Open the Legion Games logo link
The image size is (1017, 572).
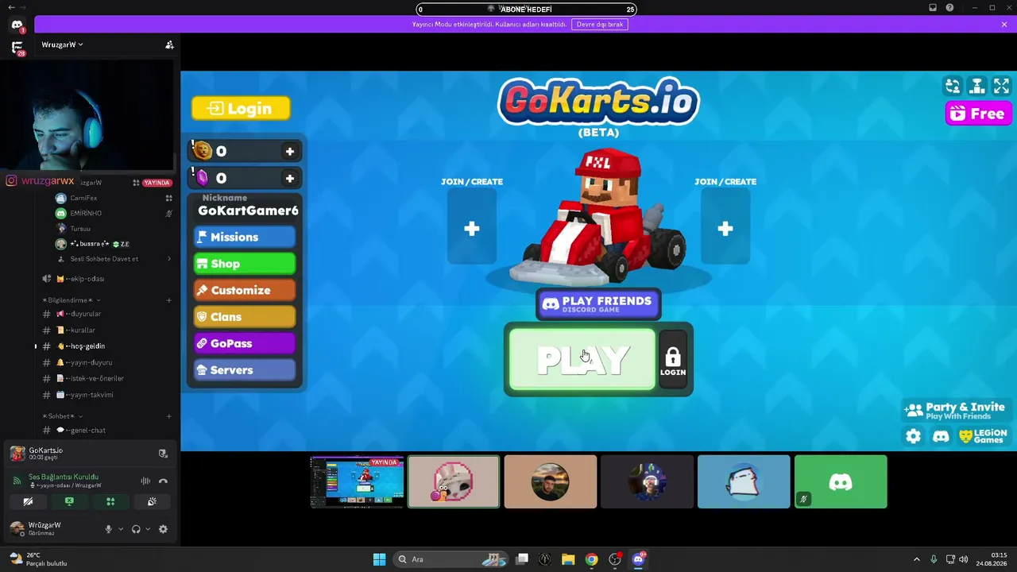click(983, 436)
